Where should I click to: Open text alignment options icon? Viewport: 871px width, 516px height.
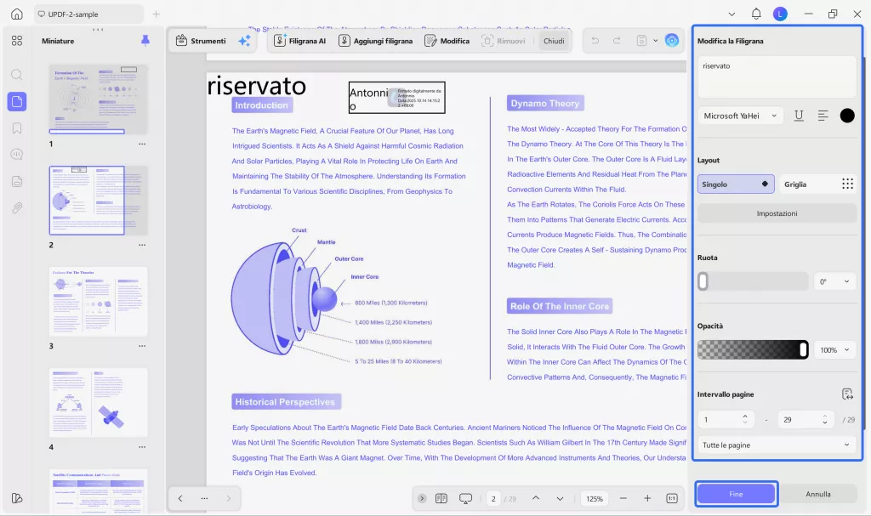coord(823,116)
